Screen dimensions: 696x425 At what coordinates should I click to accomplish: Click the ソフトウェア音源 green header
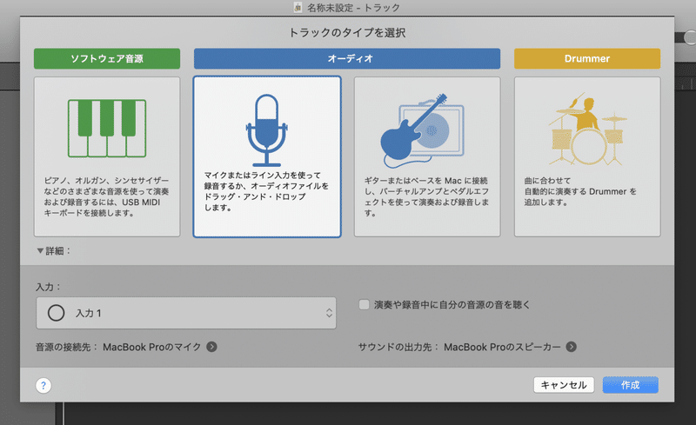pyautogui.click(x=107, y=58)
